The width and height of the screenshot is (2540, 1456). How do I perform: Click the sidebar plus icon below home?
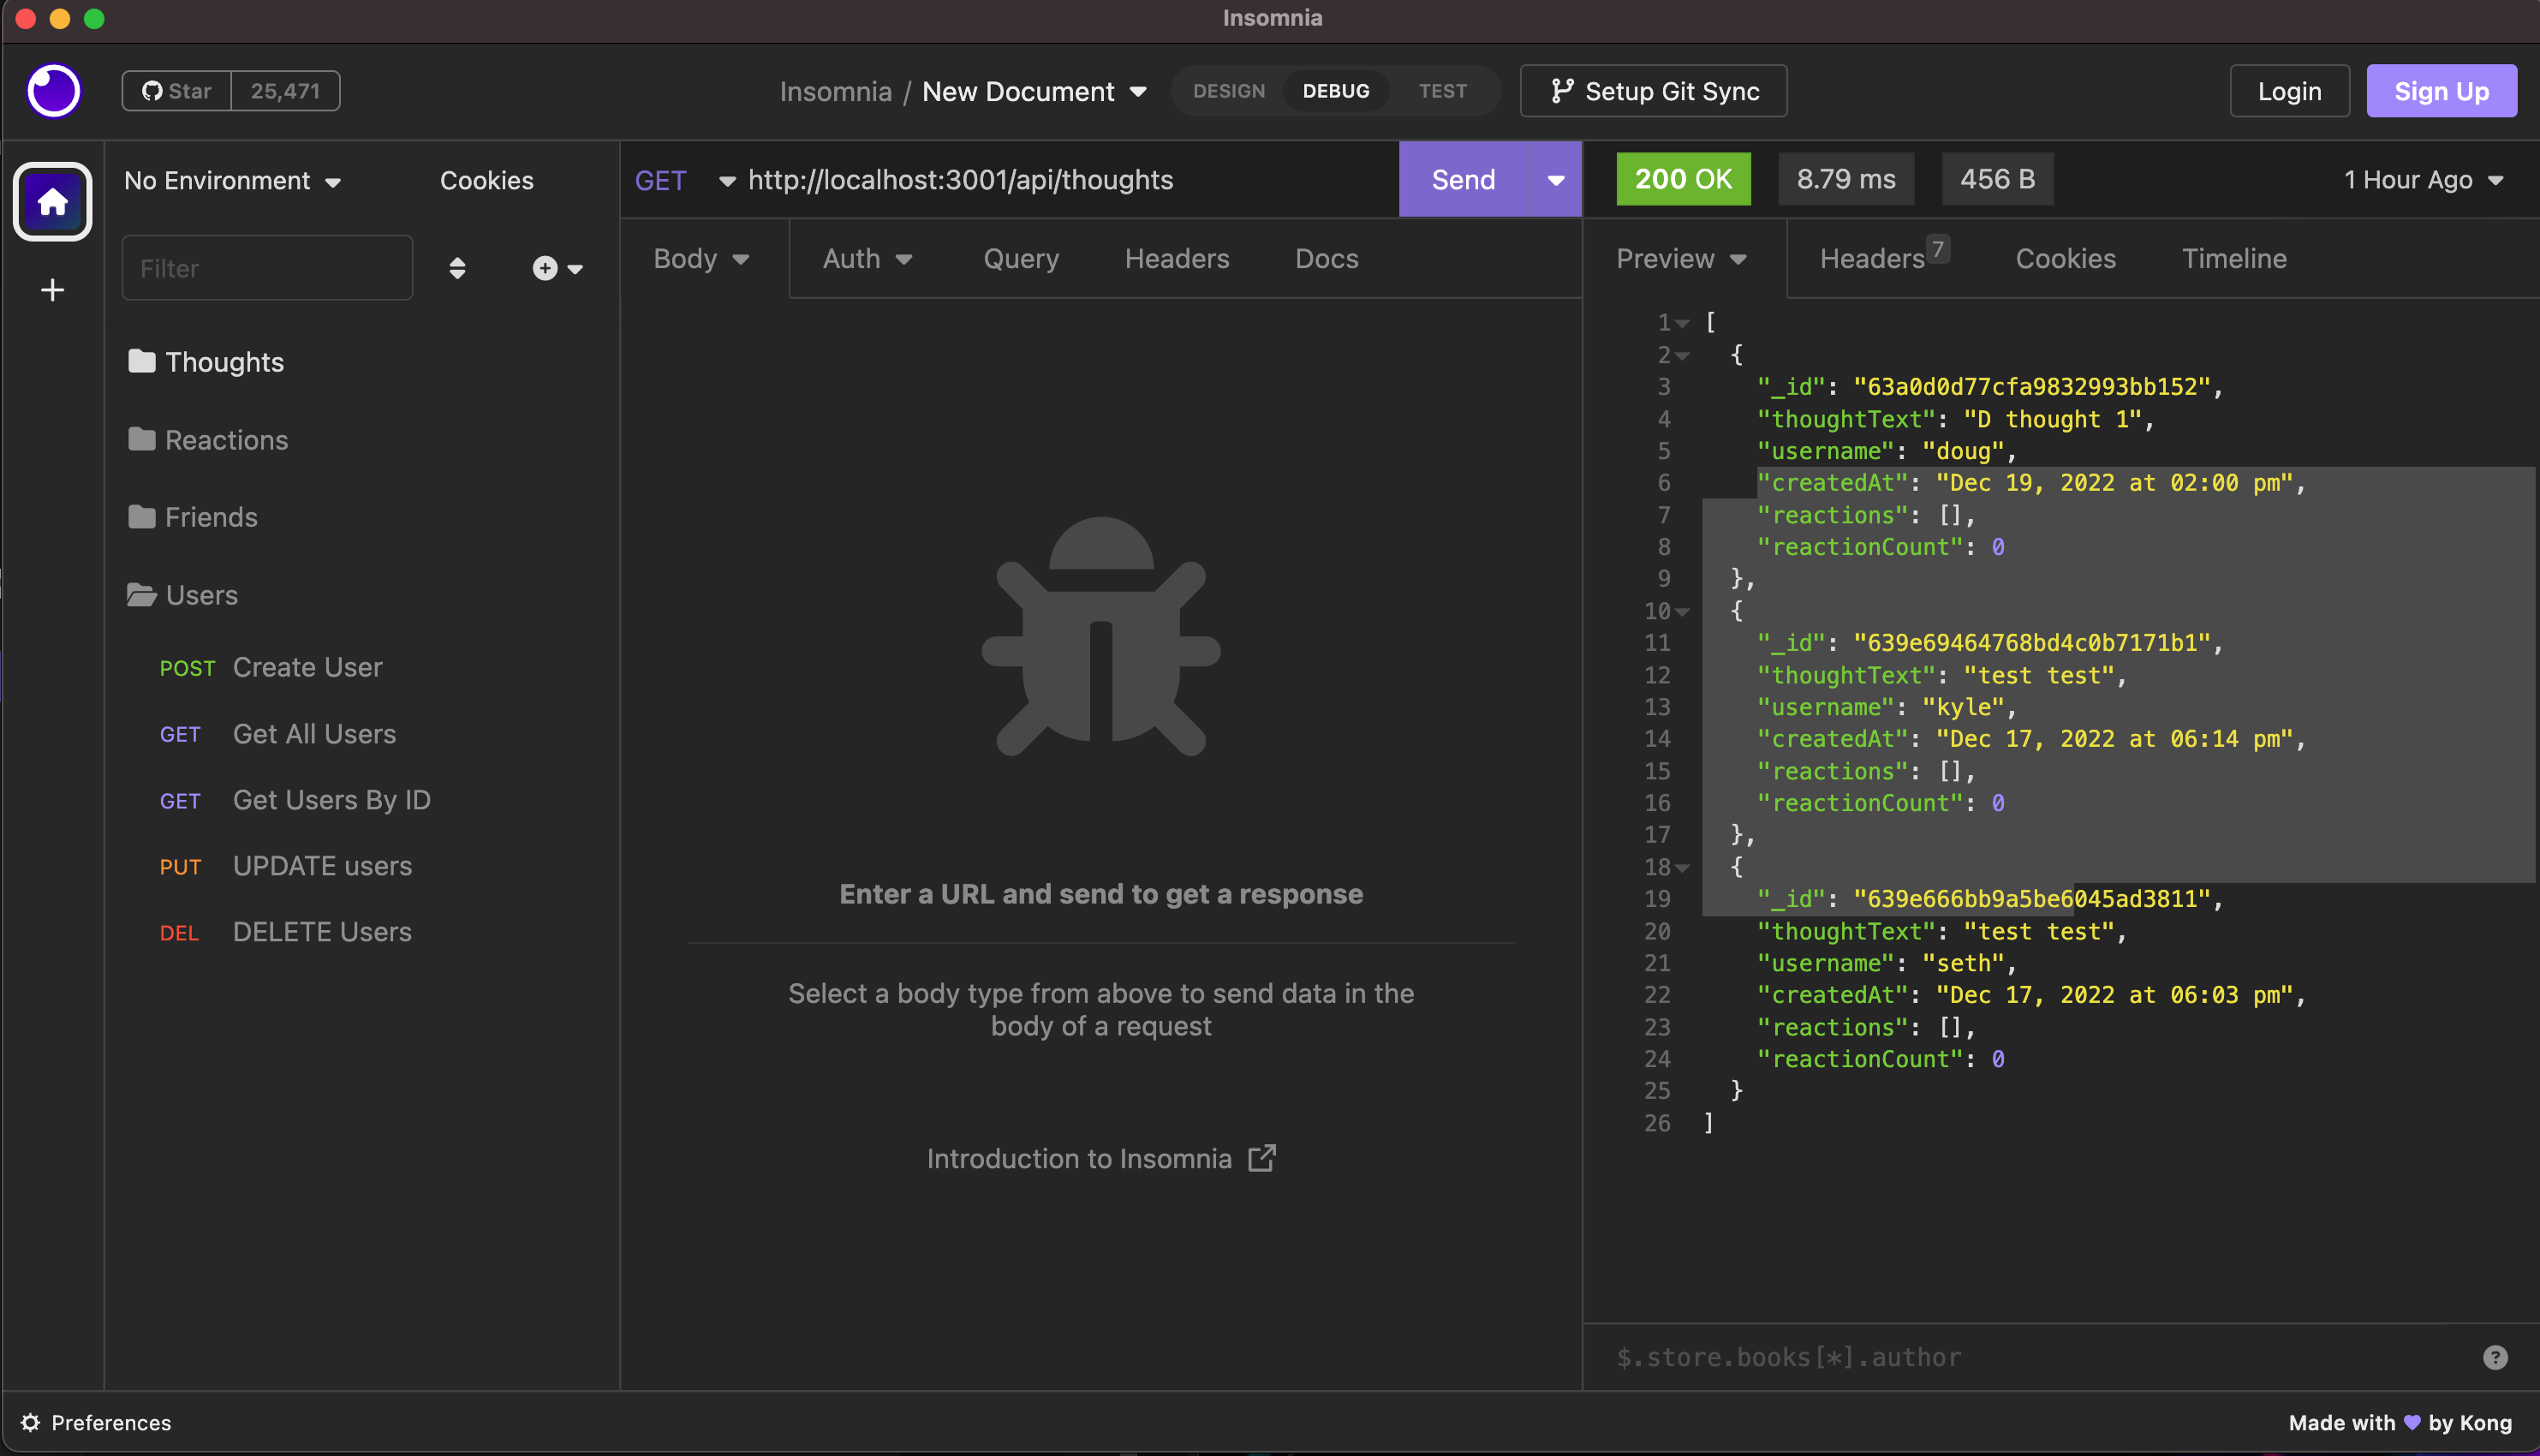[52, 290]
